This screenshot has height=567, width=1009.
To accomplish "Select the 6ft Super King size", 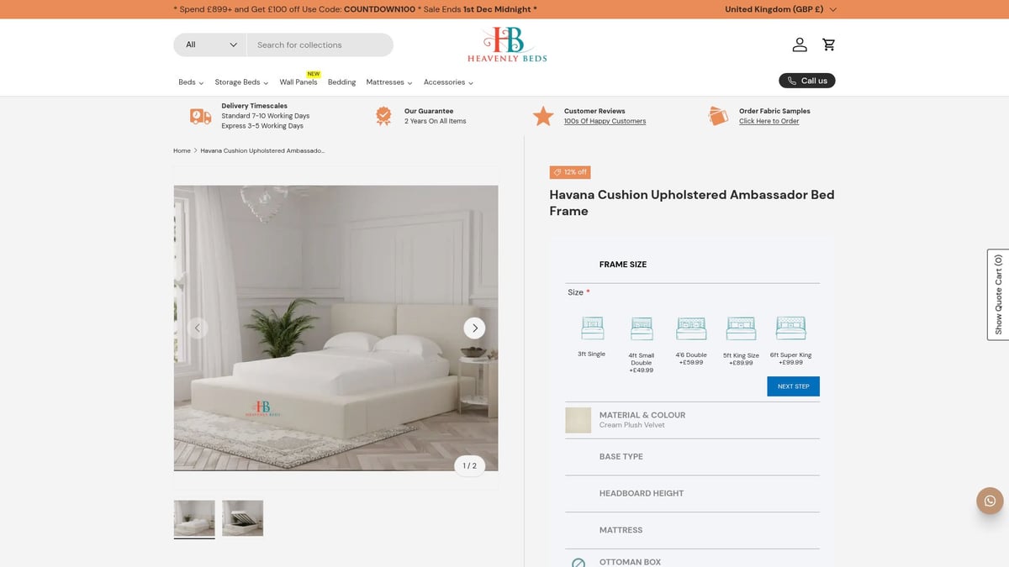I will pos(790,328).
